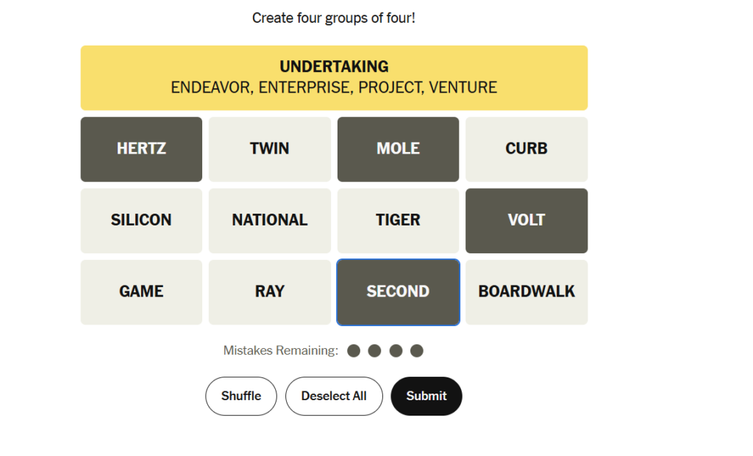
Task: Click the first Mistakes Remaining dot
Action: pos(354,351)
